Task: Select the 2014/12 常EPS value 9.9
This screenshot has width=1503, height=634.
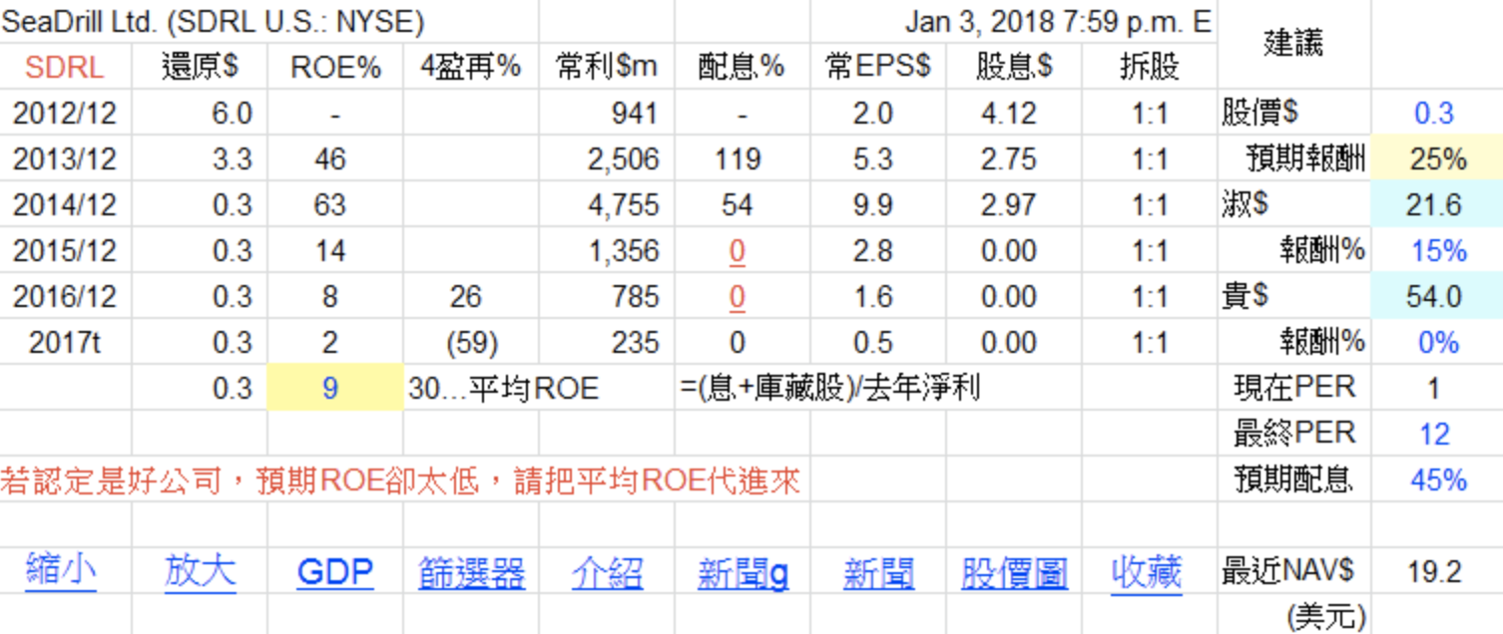Action: (x=873, y=204)
